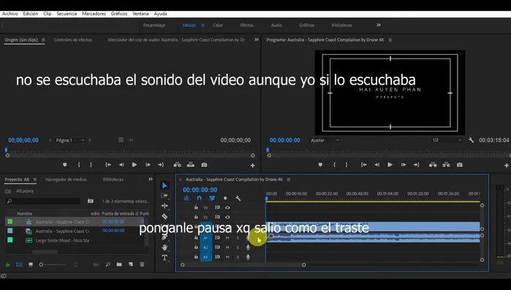The height and width of the screenshot is (290, 511).
Task: Toggle A2 track targeting
Action: 205,248
